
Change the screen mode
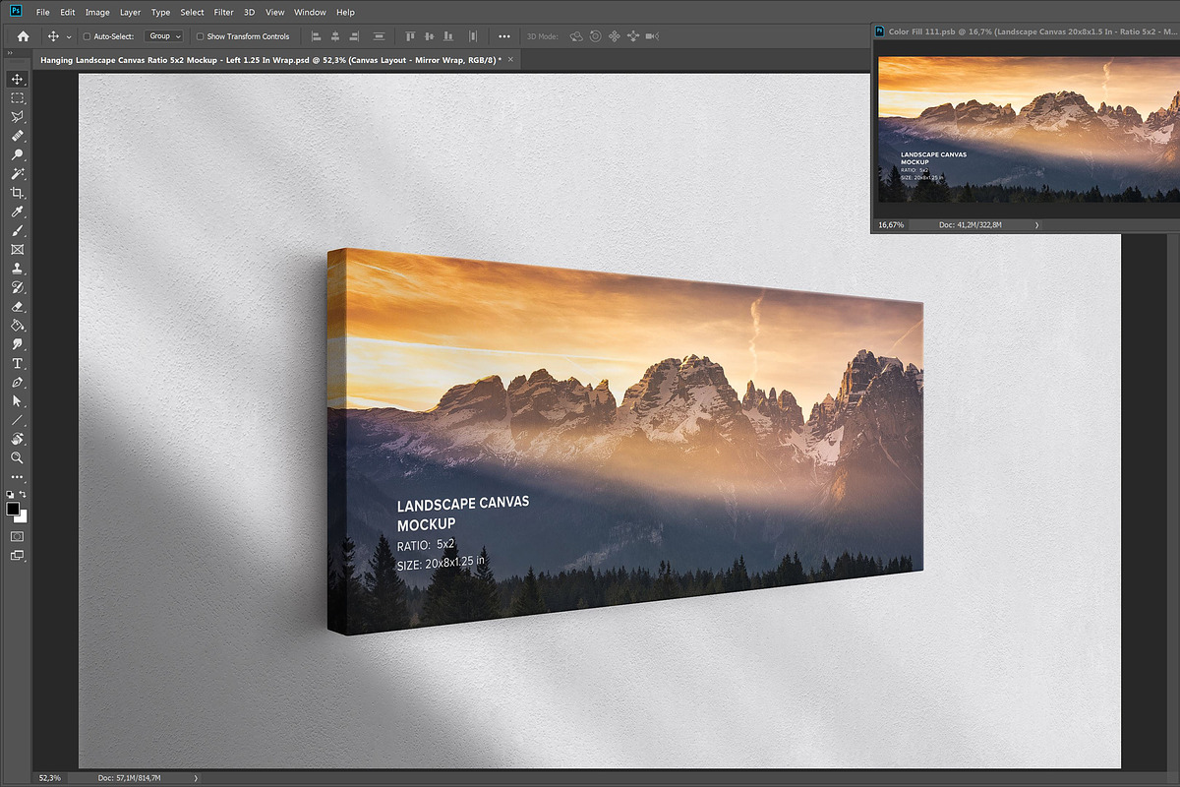click(x=17, y=556)
